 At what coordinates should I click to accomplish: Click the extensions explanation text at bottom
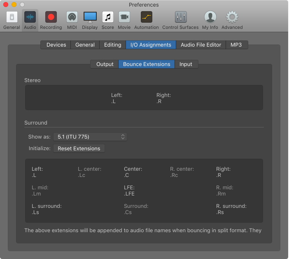point(143,231)
